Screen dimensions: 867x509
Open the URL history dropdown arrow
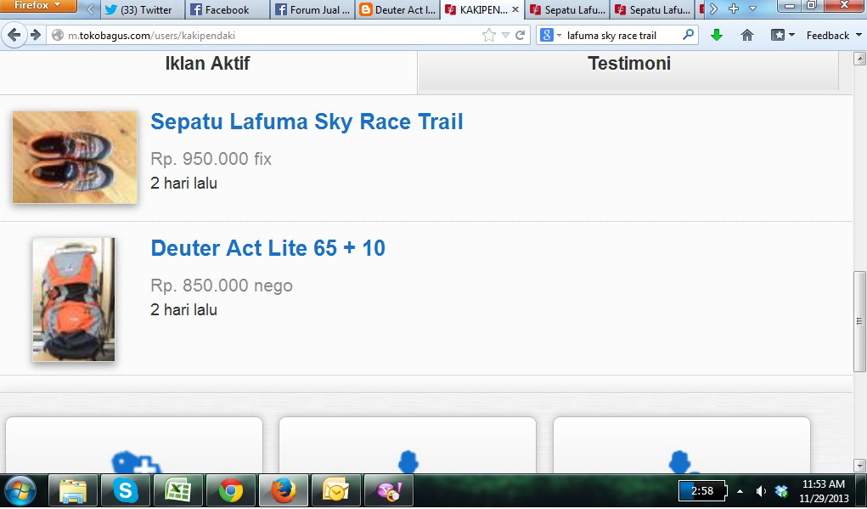coord(505,36)
